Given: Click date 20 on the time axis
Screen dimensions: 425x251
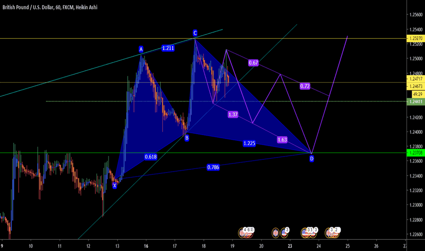Looking at the screenshot, I should [x=261, y=246].
